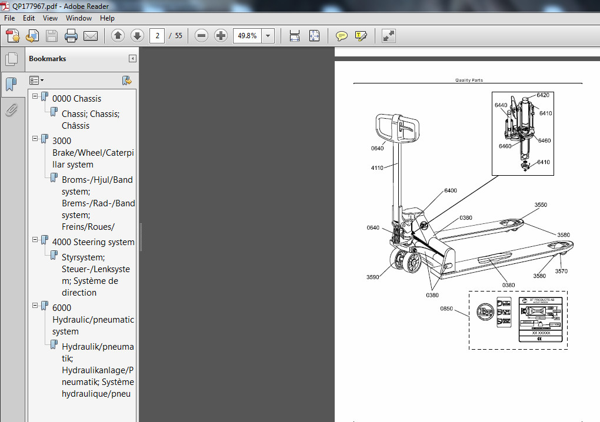
Task: Go to next page with down arrow
Action: coord(137,36)
